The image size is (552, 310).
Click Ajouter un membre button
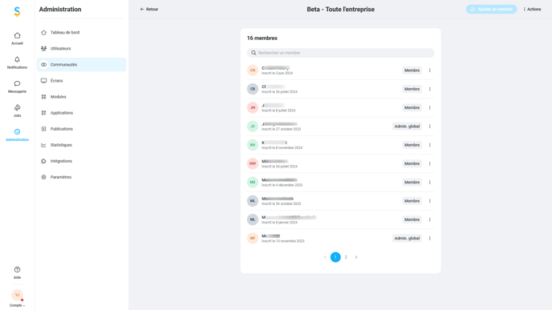coord(491,9)
